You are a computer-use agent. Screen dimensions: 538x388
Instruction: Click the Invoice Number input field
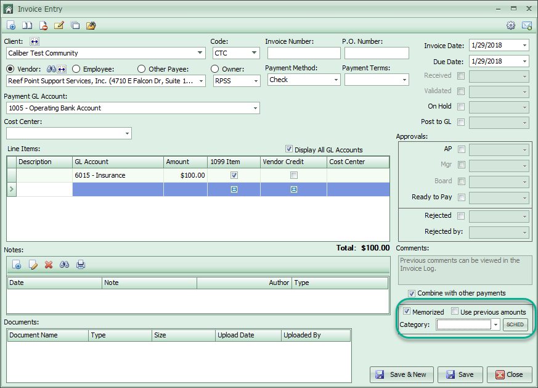tap(304, 53)
